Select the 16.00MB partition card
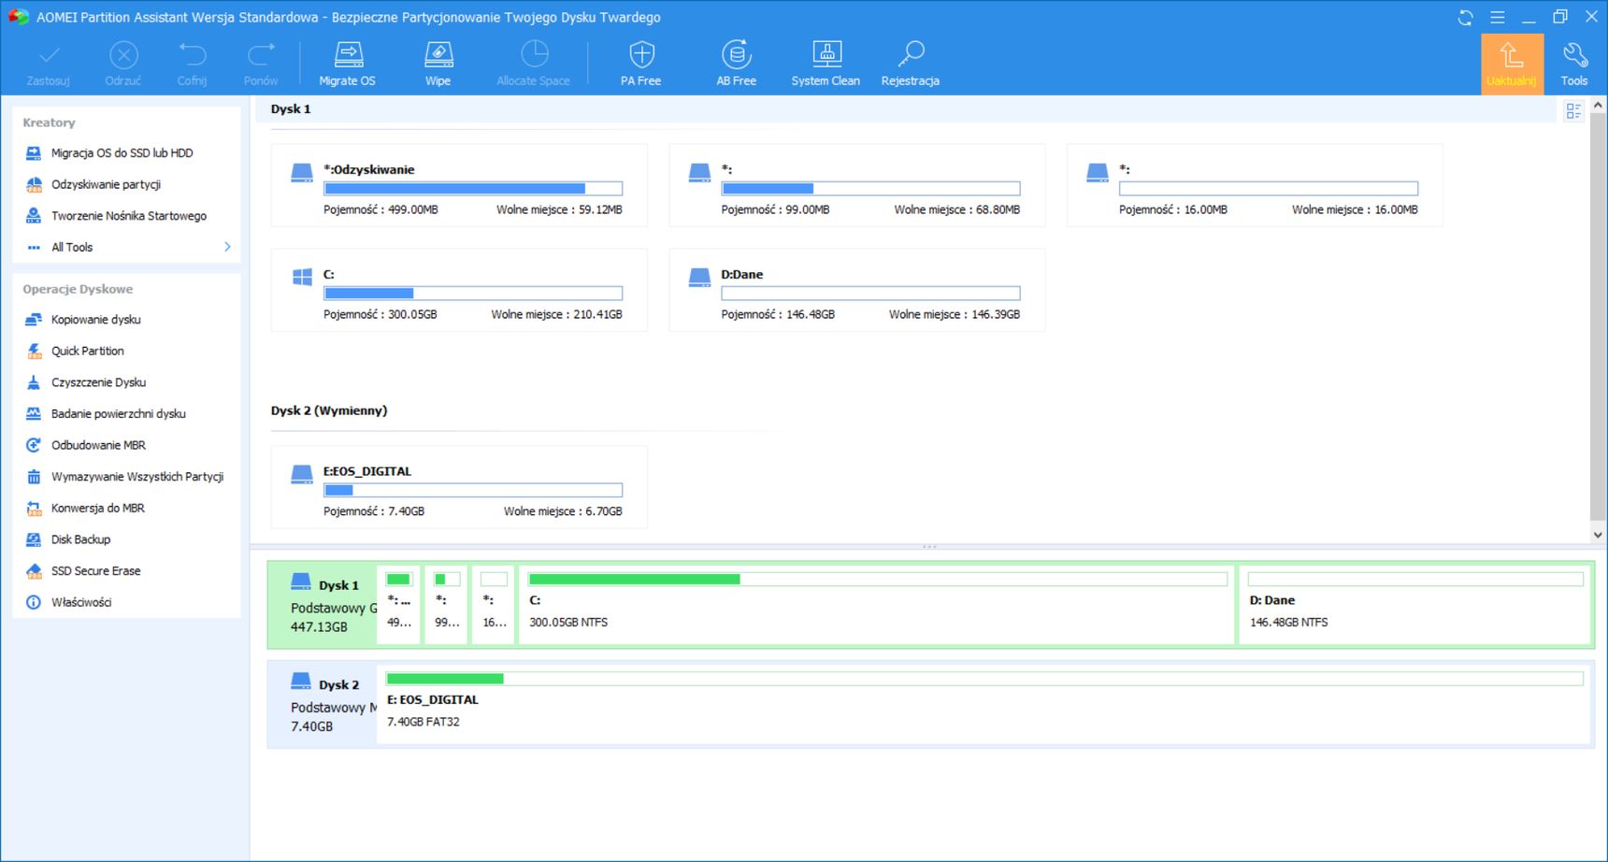This screenshot has width=1608, height=862. [1255, 185]
